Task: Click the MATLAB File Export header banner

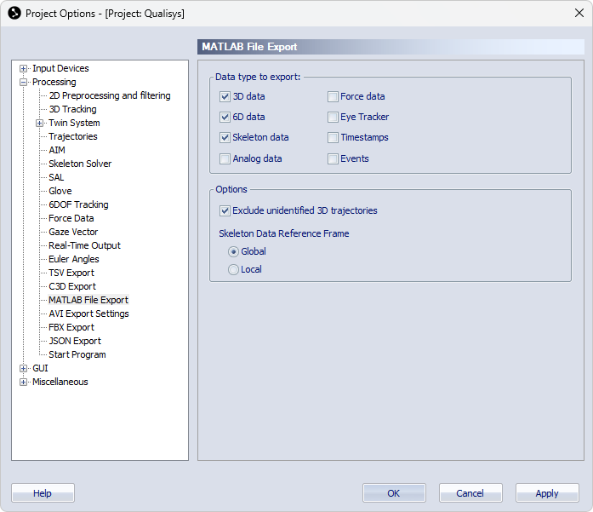Action: coord(391,47)
